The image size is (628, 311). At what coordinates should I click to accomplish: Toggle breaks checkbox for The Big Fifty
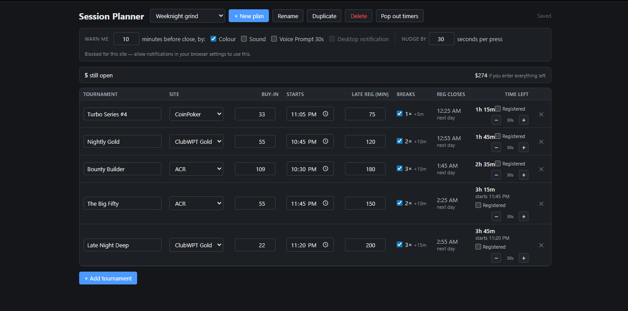pos(399,203)
